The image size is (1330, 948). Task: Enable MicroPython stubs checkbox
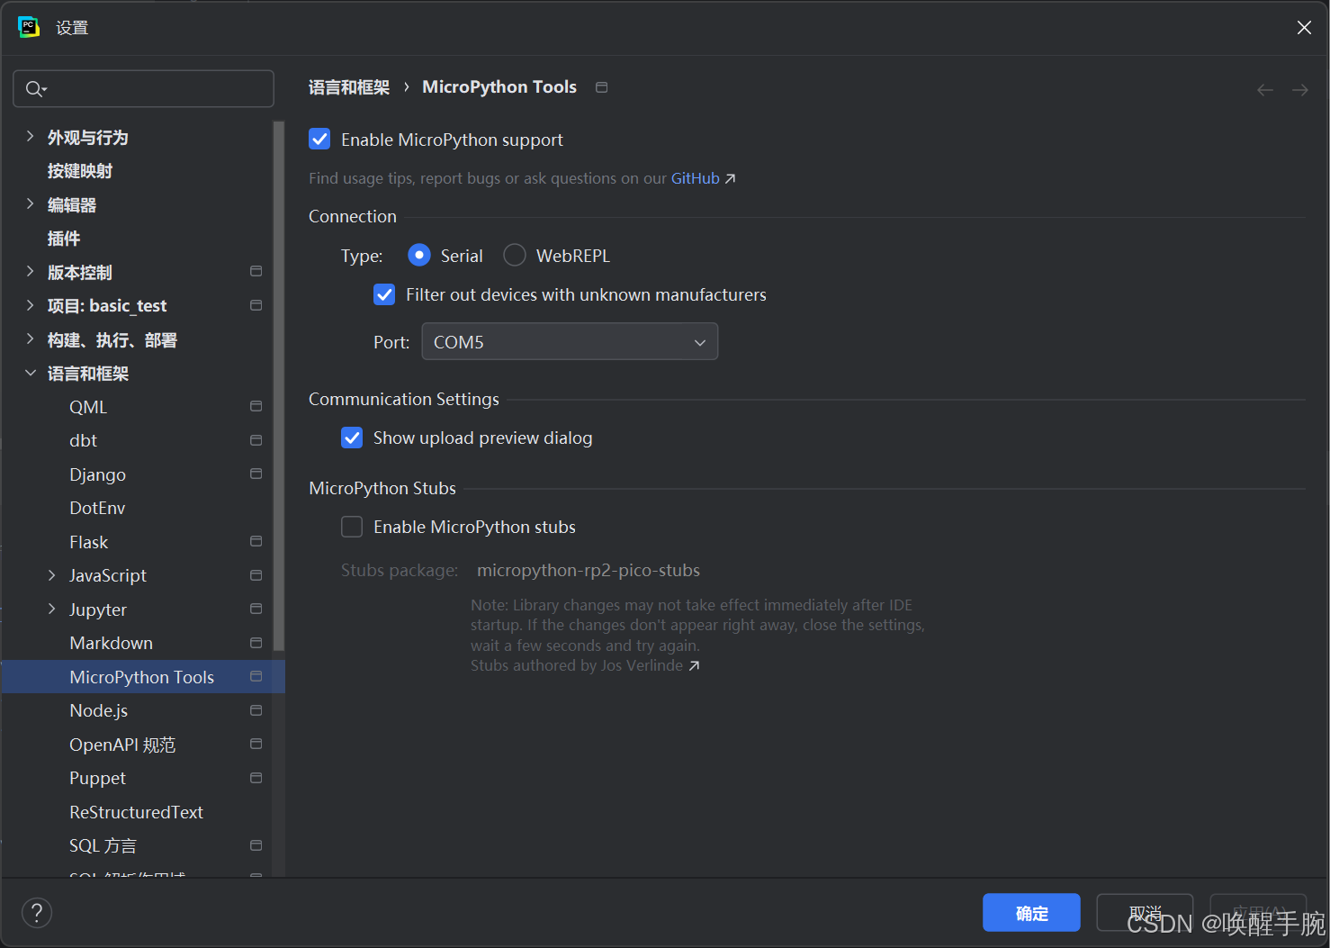tap(352, 527)
